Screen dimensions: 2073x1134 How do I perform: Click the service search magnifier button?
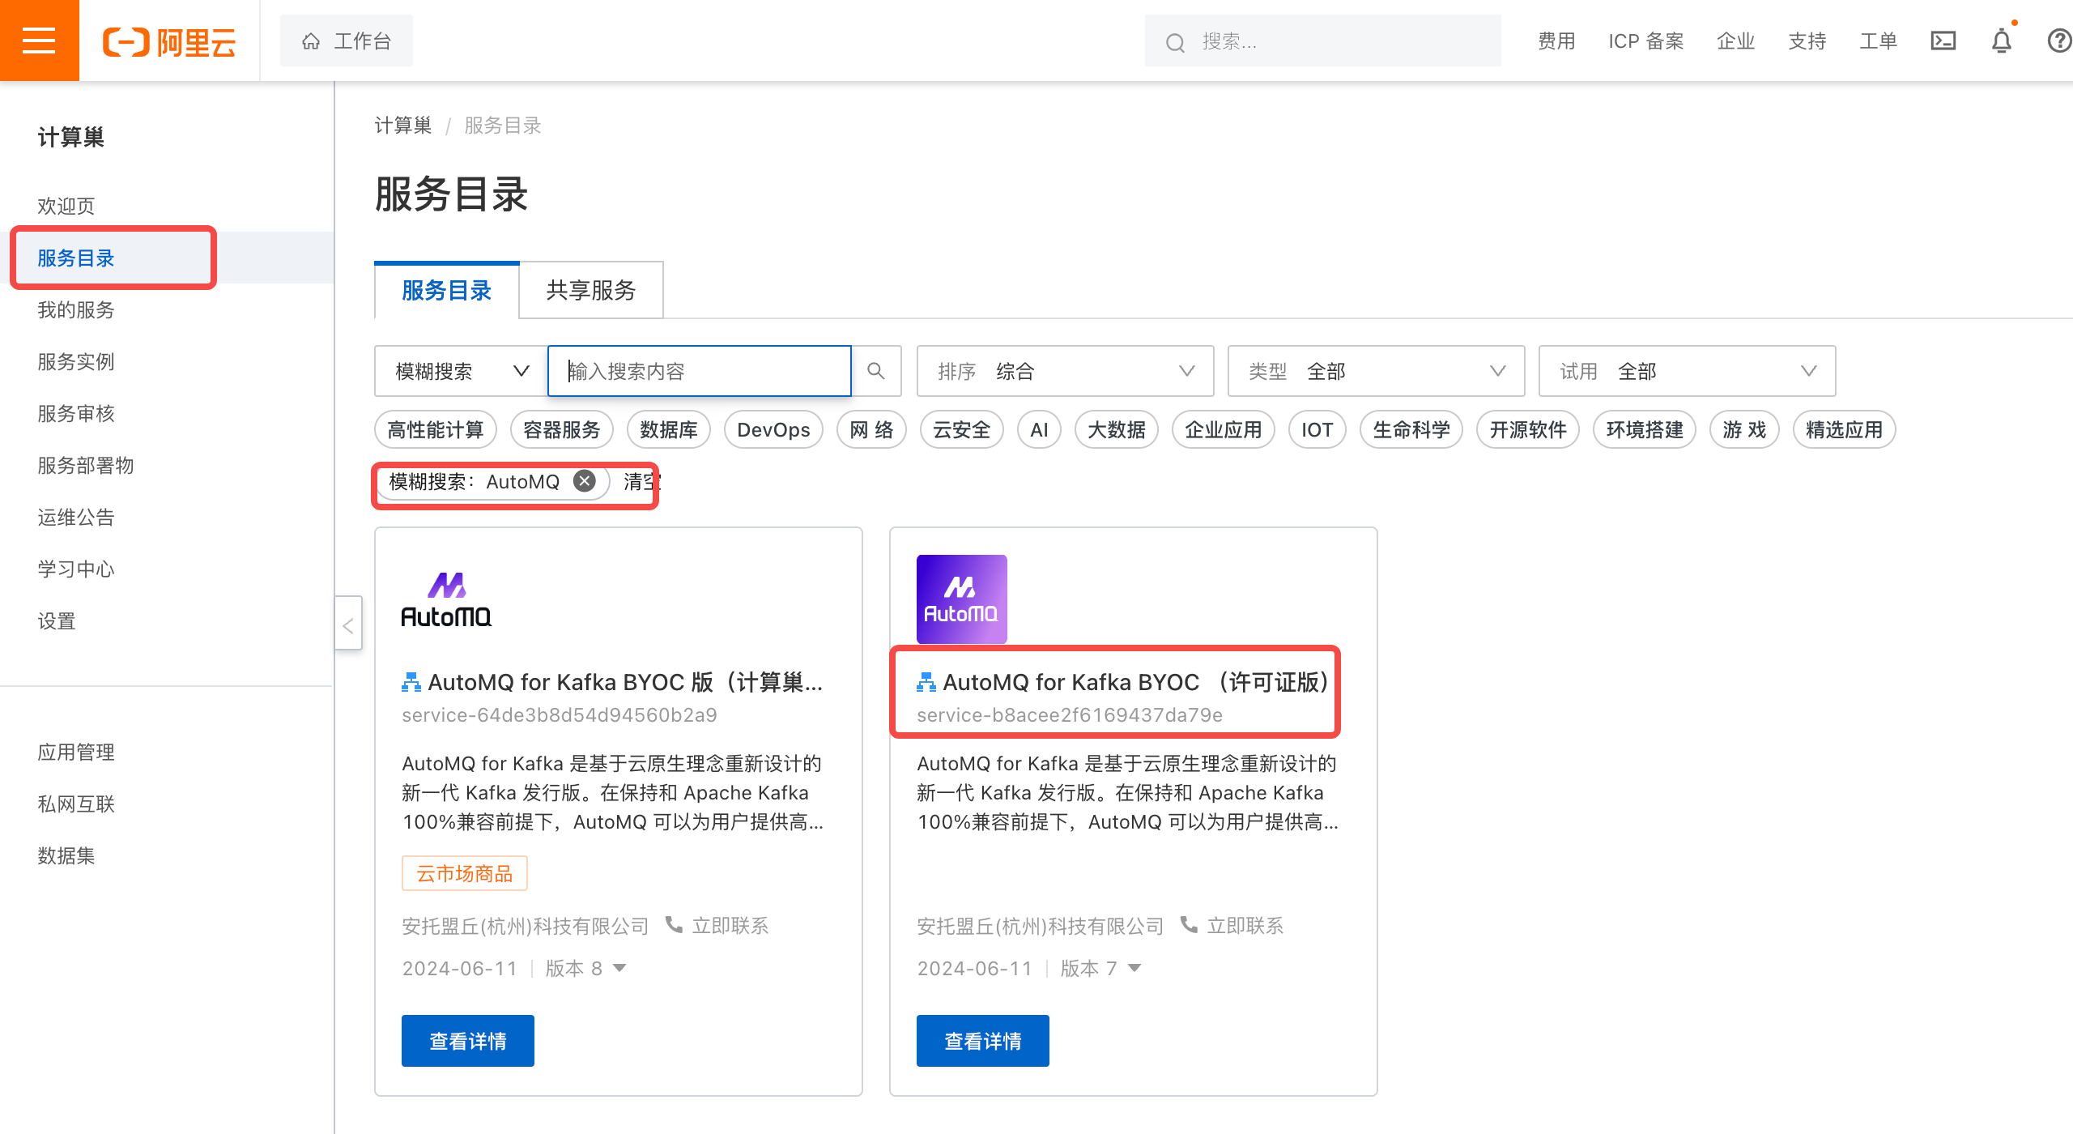[876, 371]
